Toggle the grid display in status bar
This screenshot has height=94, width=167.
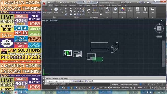pyautogui.click(x=141, y=84)
